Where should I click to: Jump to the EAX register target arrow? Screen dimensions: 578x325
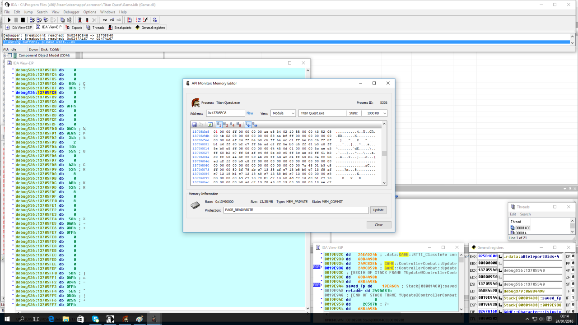coord(500,256)
